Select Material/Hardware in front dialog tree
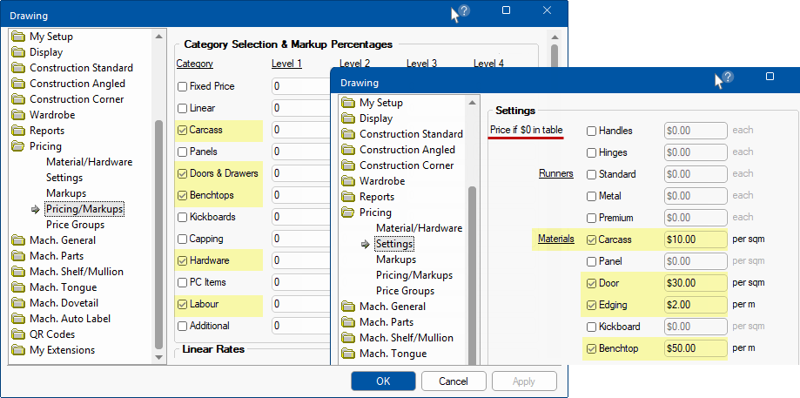This screenshot has height=398, width=800. pos(419,228)
